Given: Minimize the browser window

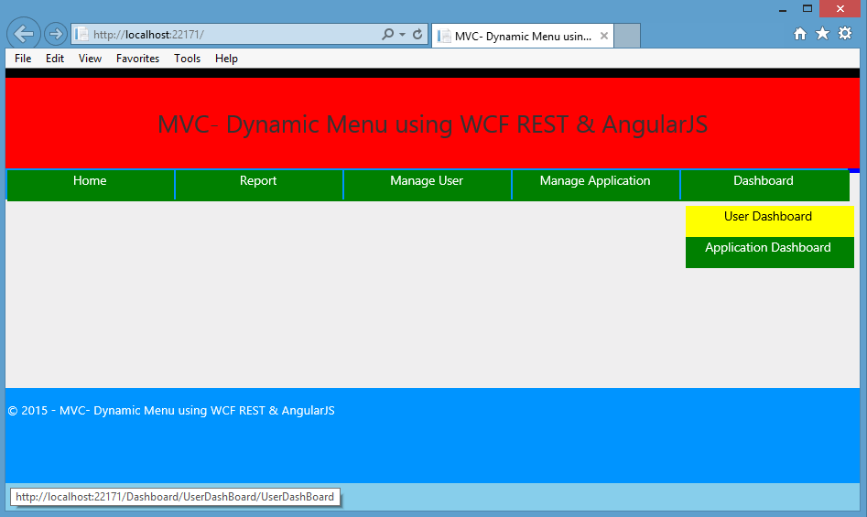Looking at the screenshot, I should point(783,9).
